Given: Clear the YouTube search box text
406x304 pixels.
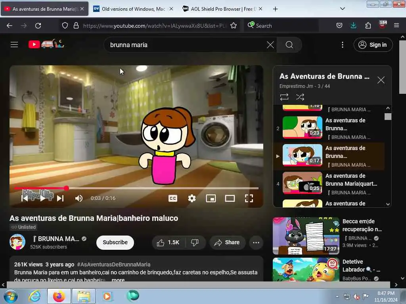Looking at the screenshot, I should coord(270,45).
